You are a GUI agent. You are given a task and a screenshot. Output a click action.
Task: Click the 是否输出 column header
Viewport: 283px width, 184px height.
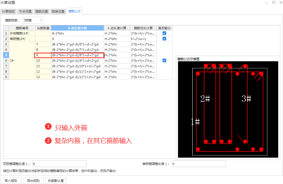coord(164,28)
